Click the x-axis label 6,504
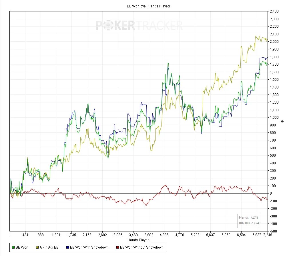This screenshot has height=256, width=287. pyautogui.click(x=241, y=235)
